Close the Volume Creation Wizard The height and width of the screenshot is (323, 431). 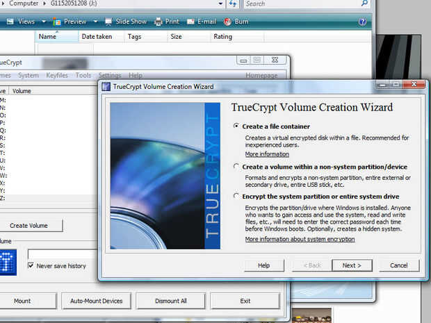(x=414, y=84)
